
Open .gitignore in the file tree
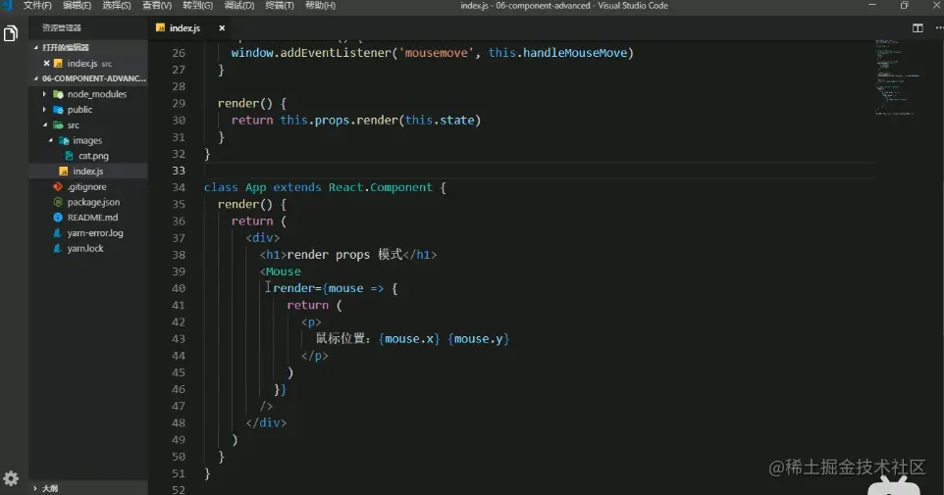(x=86, y=187)
